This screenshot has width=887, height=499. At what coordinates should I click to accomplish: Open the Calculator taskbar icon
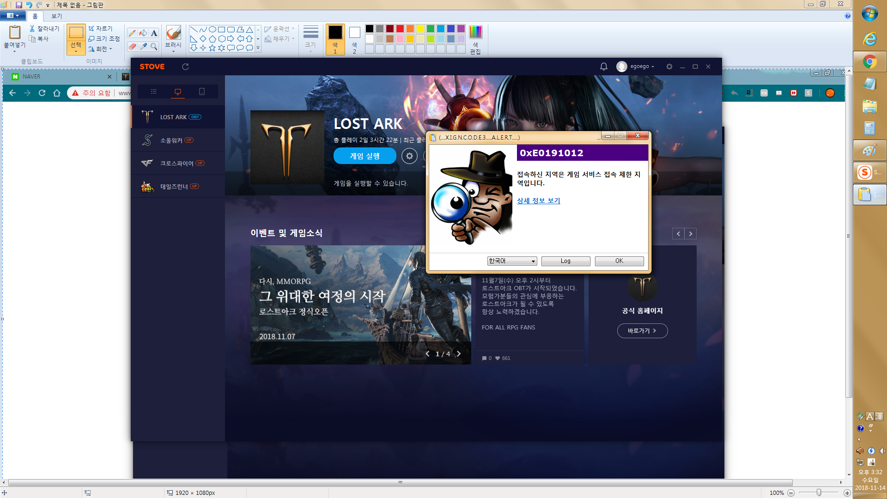869,128
